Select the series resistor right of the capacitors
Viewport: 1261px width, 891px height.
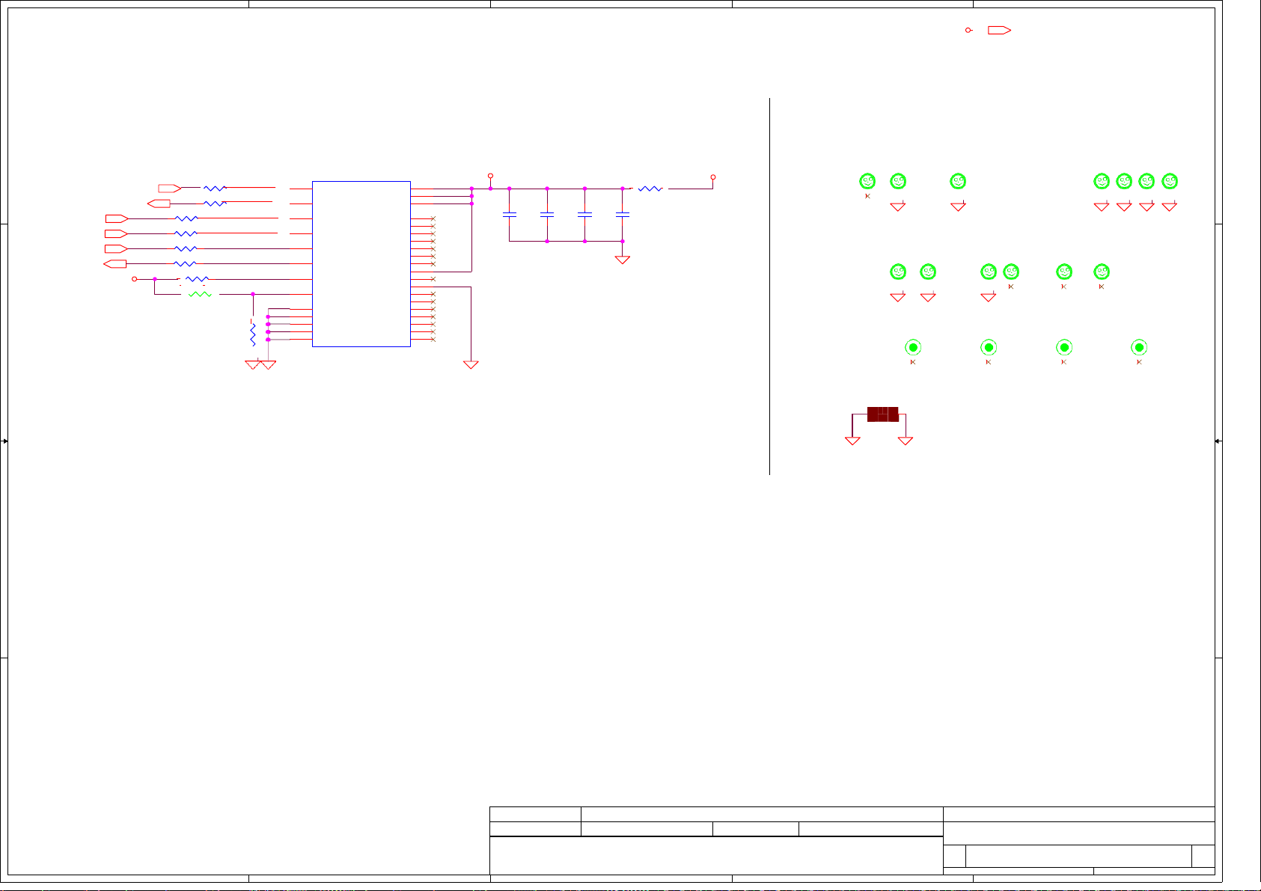pyautogui.click(x=650, y=189)
